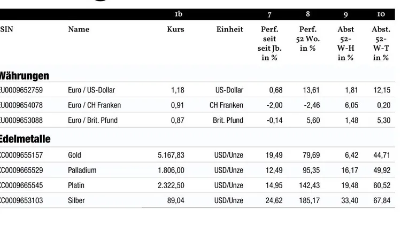Image resolution: width=401 pixels, height=225 pixels.
Task: Open the Gold entry
Action: coord(75,156)
